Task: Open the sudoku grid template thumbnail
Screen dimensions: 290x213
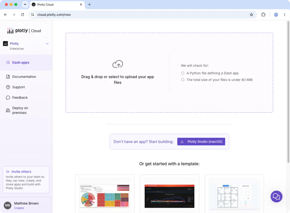Action: tap(234, 196)
